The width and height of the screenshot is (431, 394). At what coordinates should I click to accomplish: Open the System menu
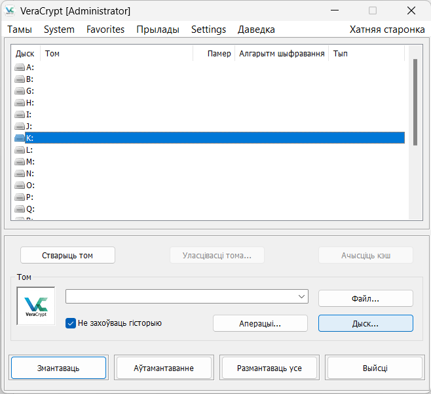click(x=59, y=30)
